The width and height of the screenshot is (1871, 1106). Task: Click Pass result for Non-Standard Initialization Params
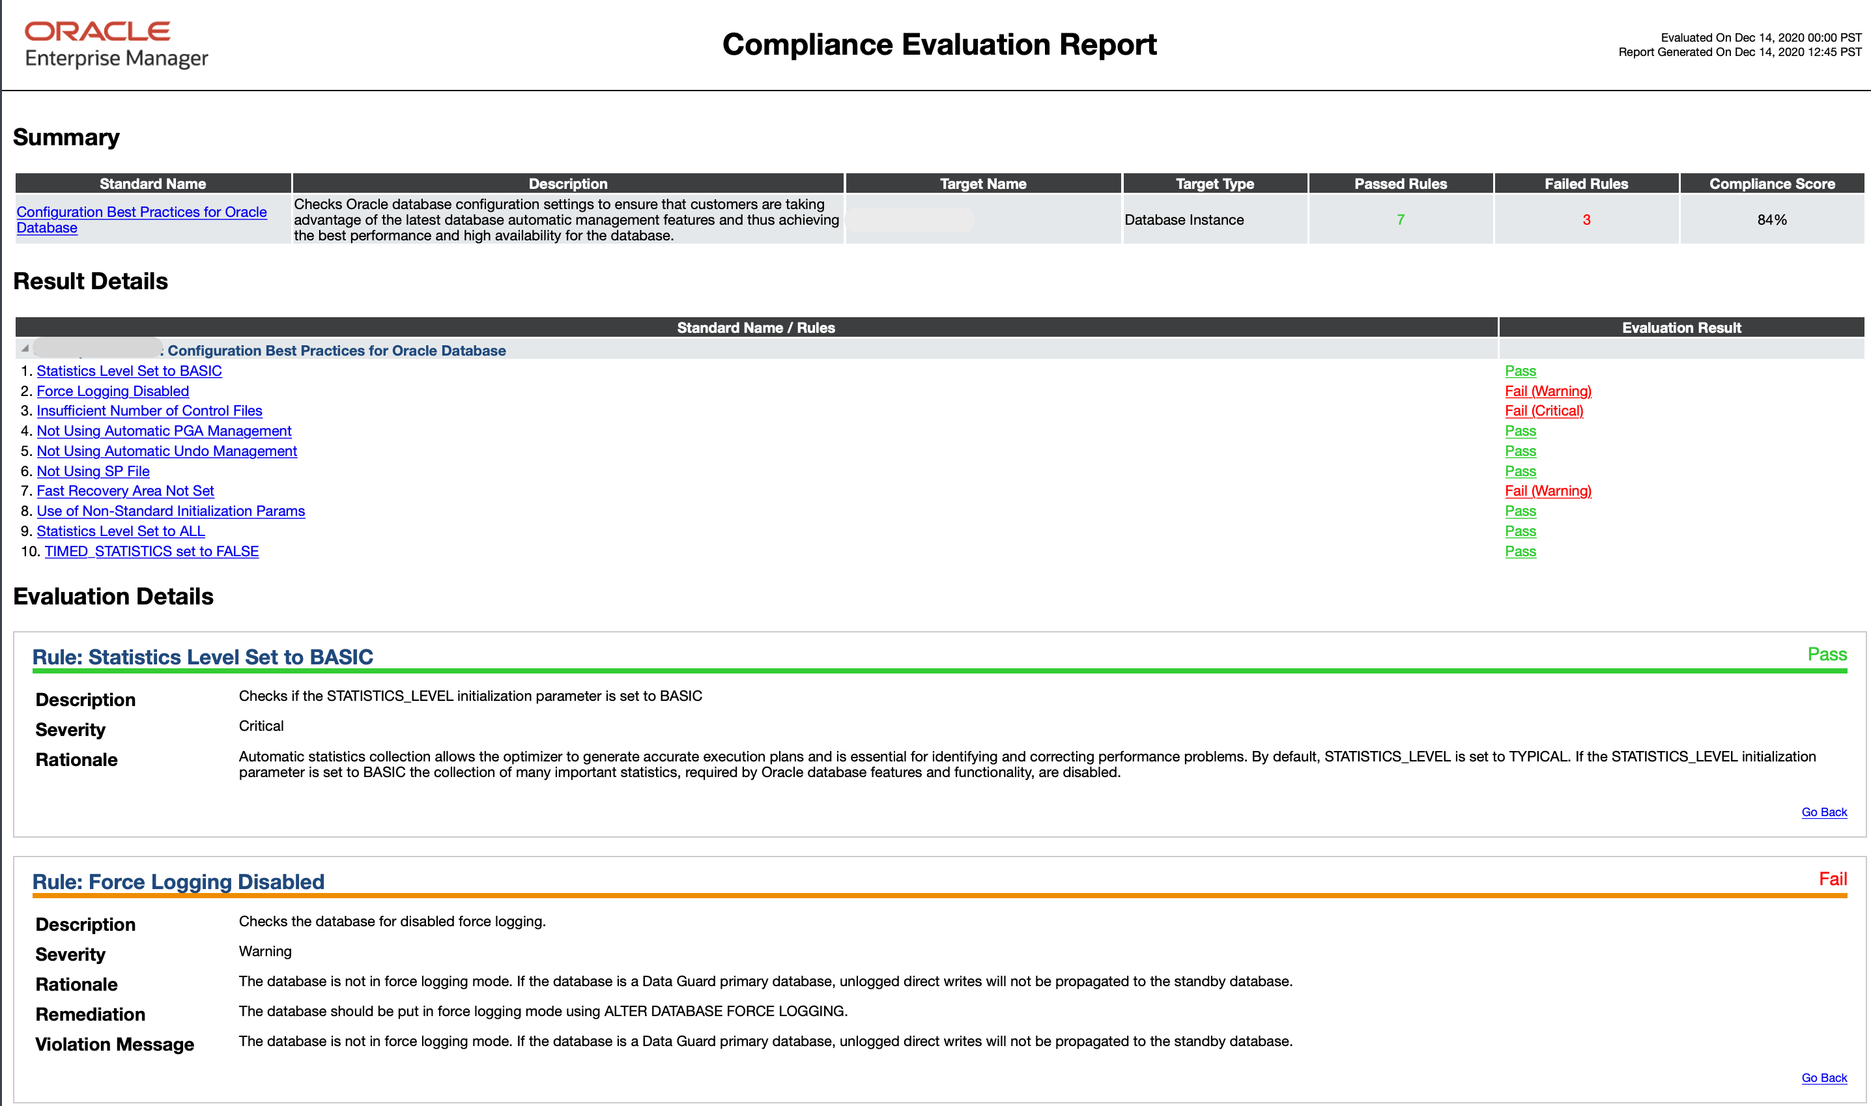point(1520,511)
